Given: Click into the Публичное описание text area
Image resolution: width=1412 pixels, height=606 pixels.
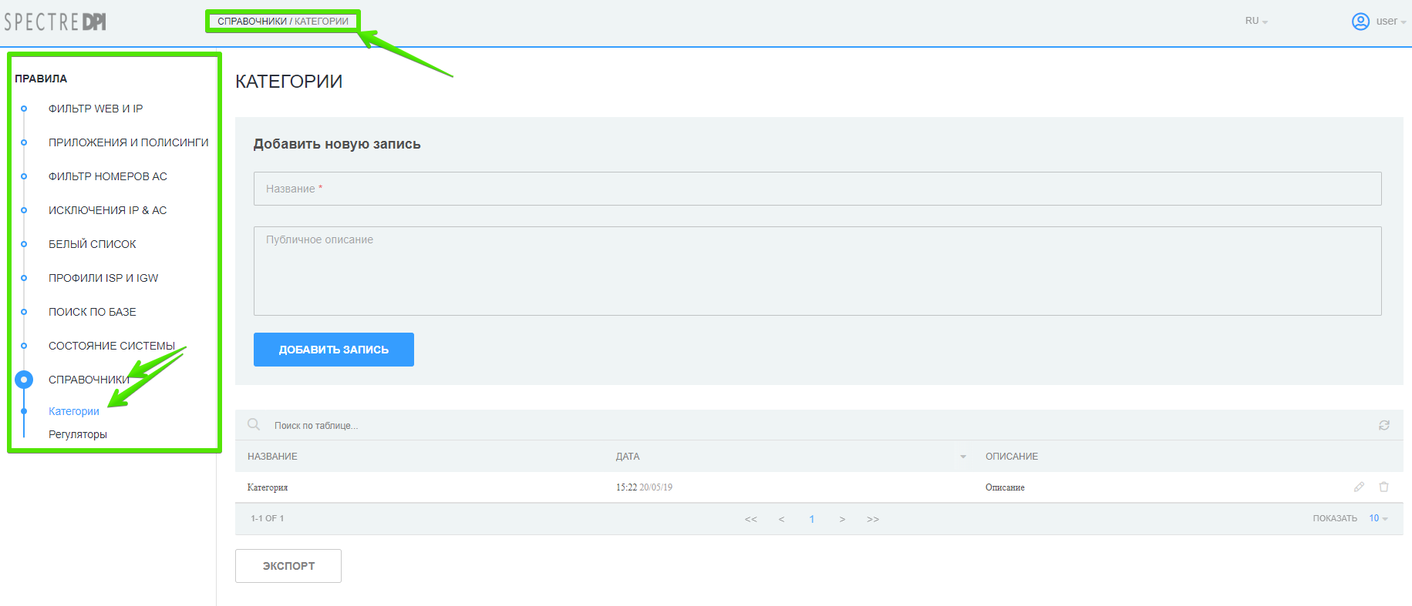Looking at the screenshot, I should click(817, 271).
